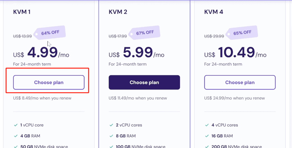Click the checkmark beside 1 vCPU core
Screen dimensions: 292x148
(16, 125)
